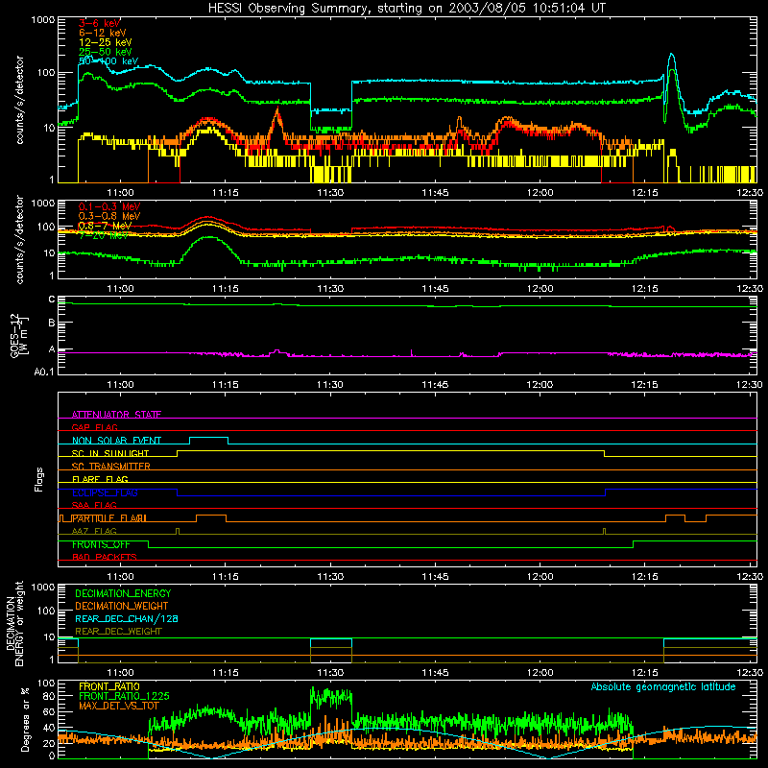This screenshot has width=768, height=768.
Task: Click the 1000 tick label of keV panel
Action: (42, 20)
